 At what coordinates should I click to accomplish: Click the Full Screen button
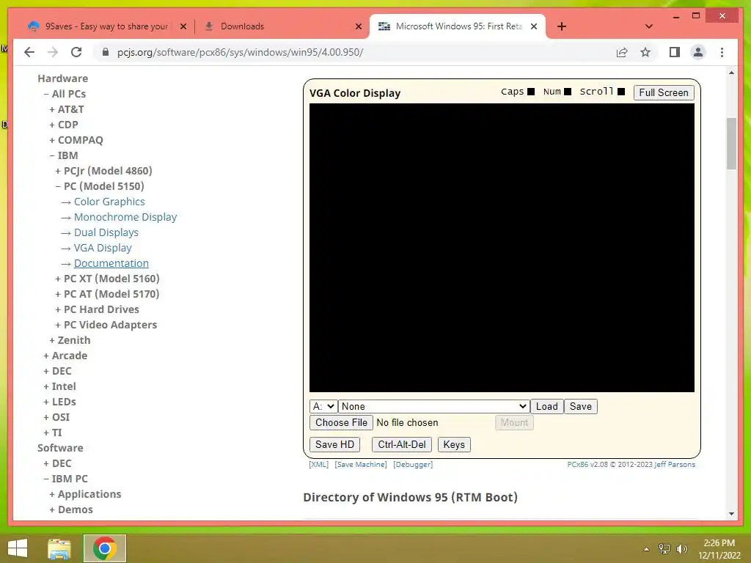point(663,92)
